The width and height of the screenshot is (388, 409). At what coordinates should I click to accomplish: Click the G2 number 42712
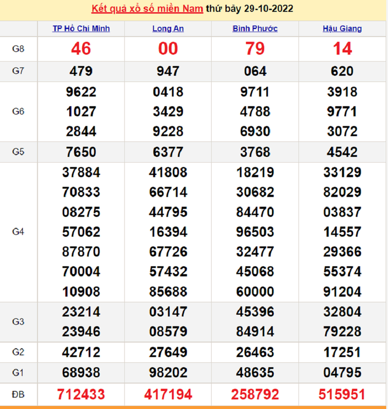coord(81,352)
